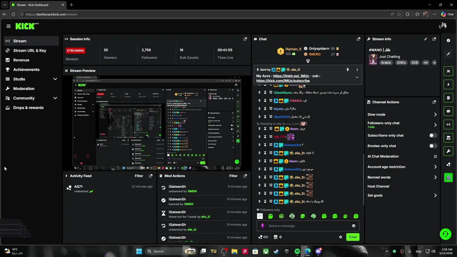Image resolution: width=457 pixels, height=257 pixels.
Task: Open Set goals options
Action: click(402, 195)
